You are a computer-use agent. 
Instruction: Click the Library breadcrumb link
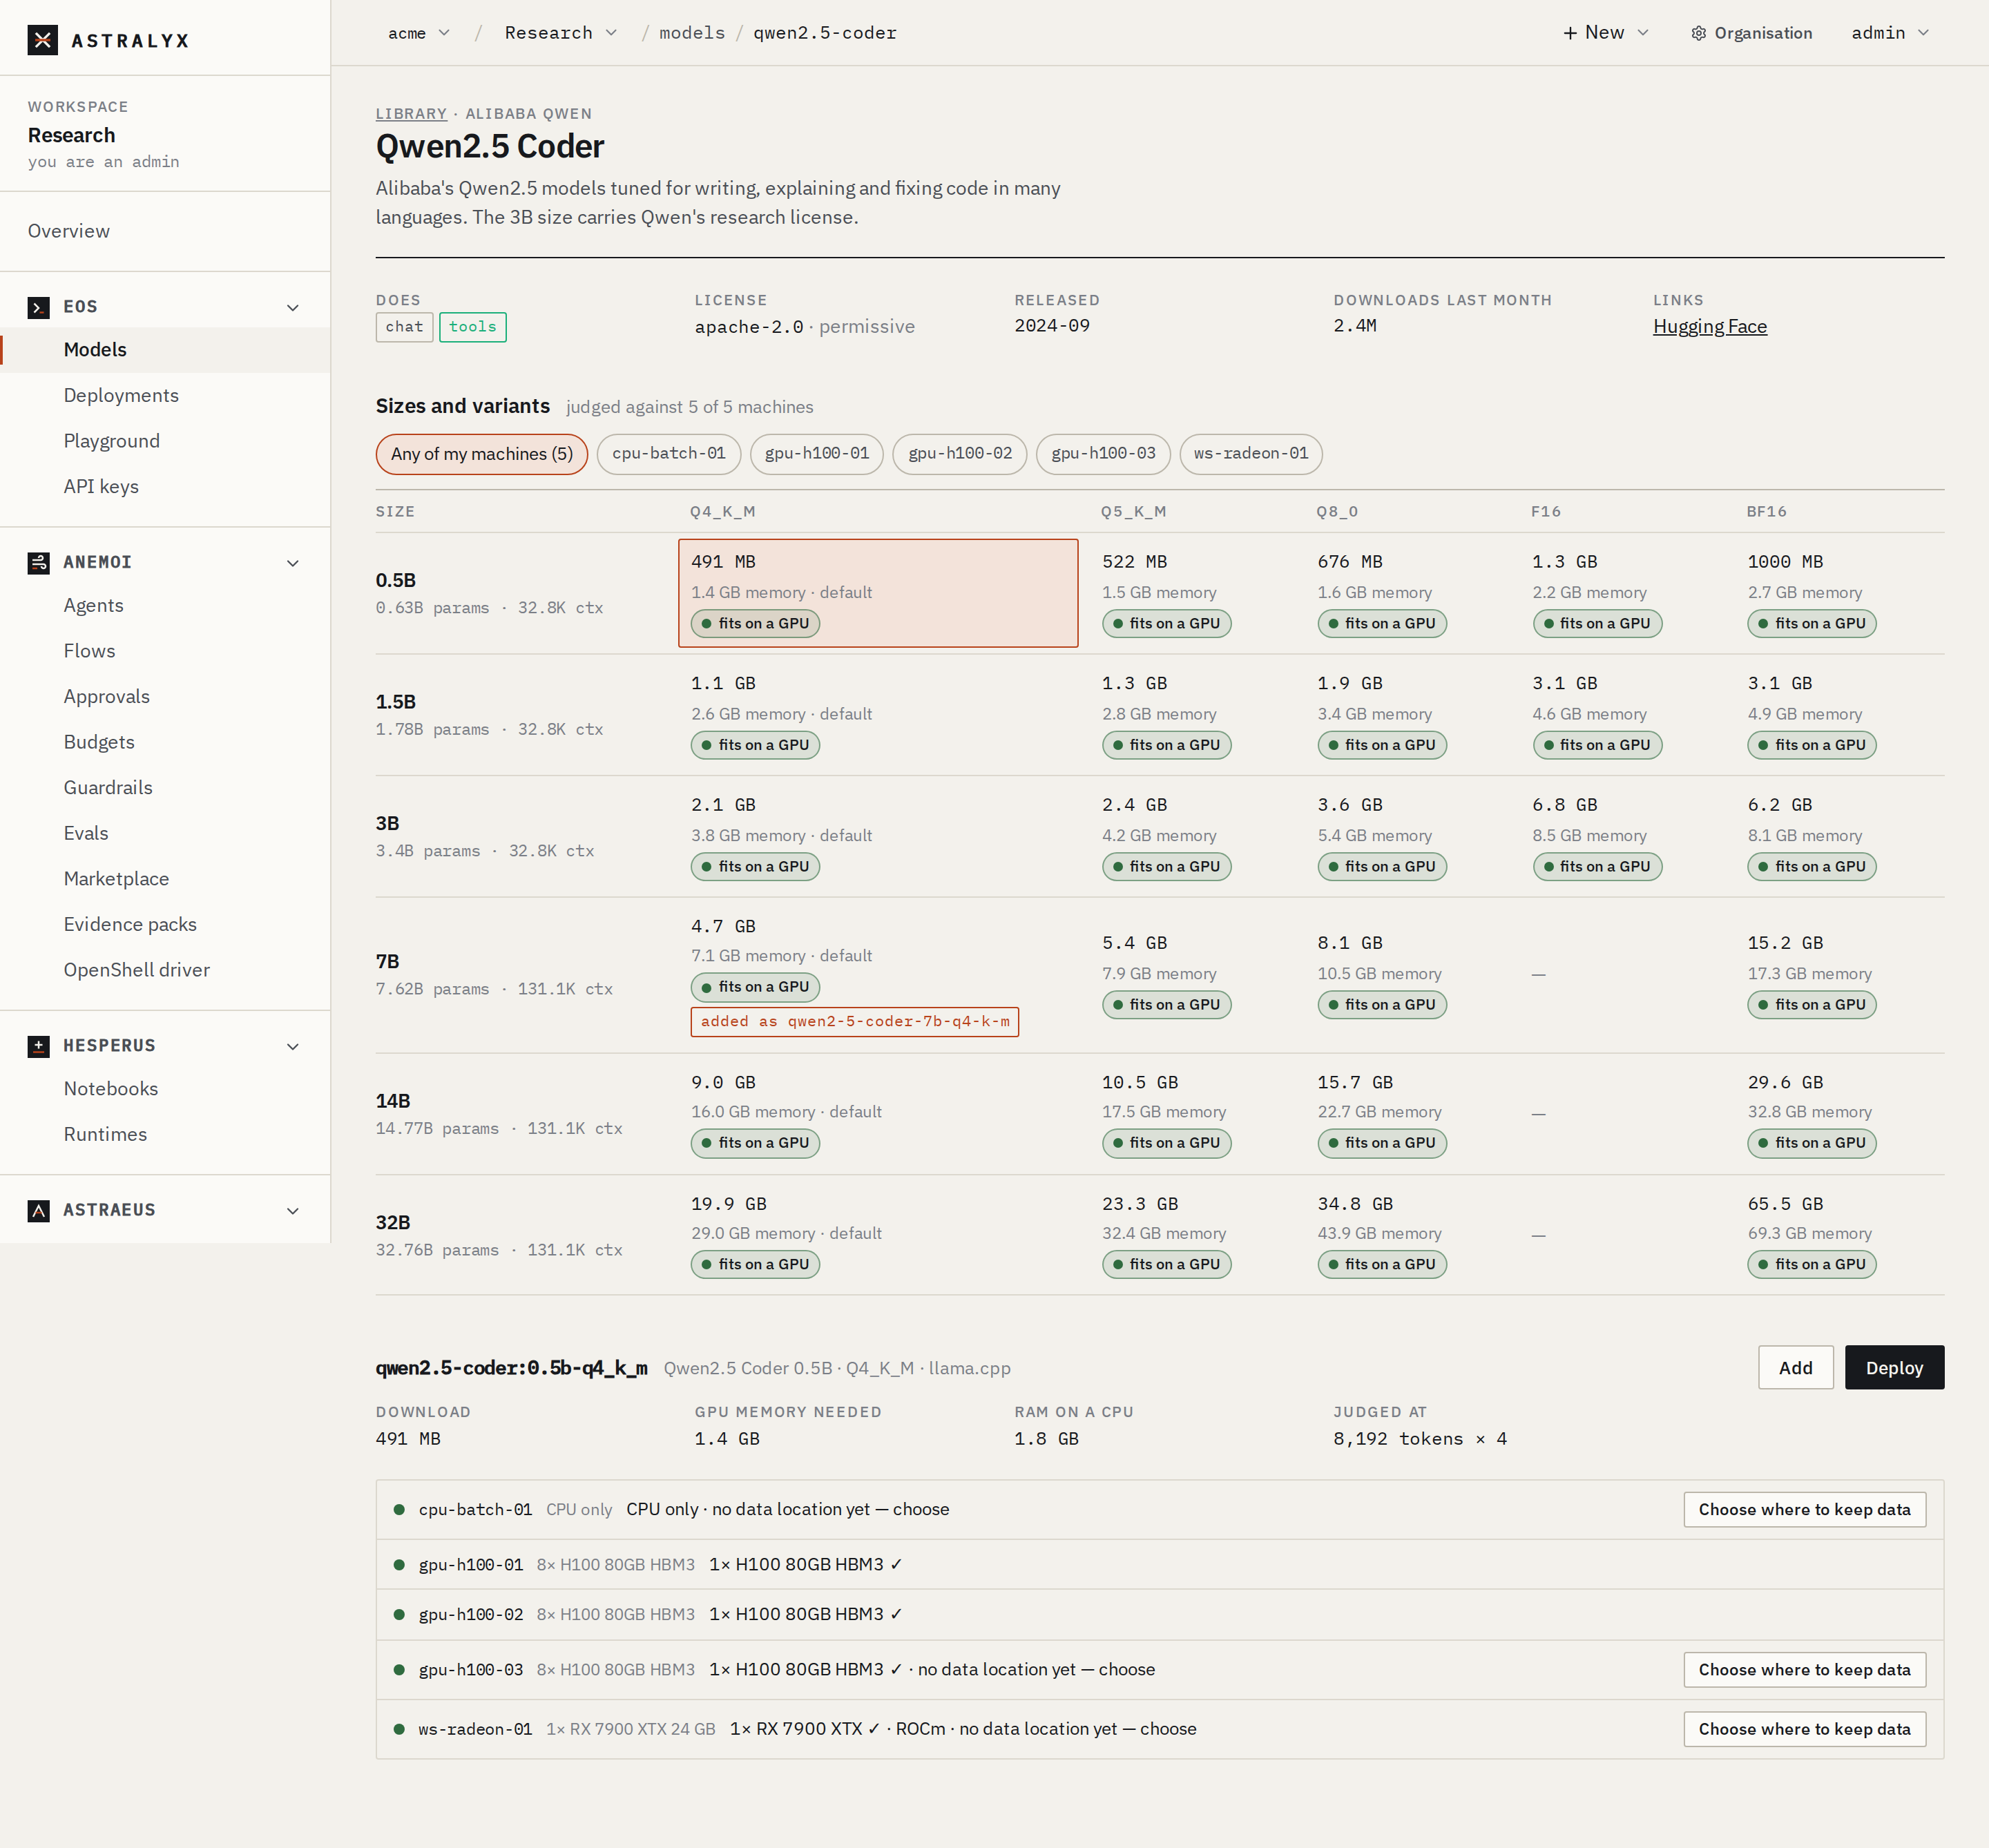411,114
